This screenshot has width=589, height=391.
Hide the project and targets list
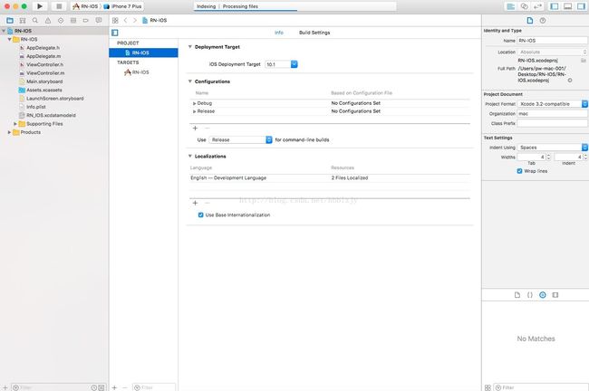click(115, 33)
